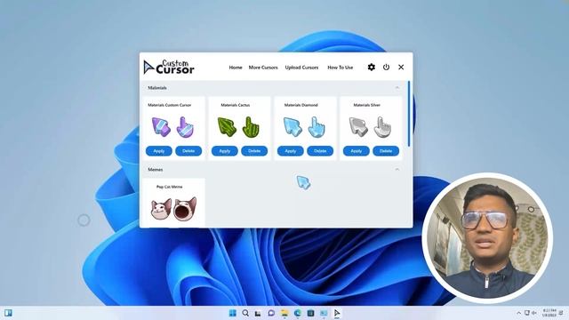Select the silver arrow cursor image
Viewport: 569px width, 320px height.
[358, 127]
